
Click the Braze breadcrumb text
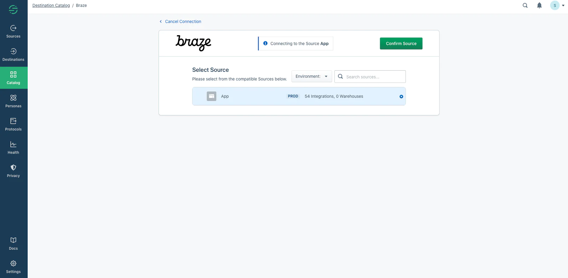pos(81,6)
